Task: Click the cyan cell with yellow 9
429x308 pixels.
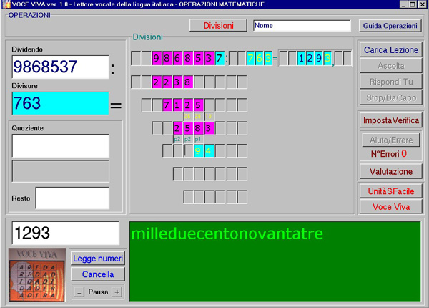Action: click(x=198, y=151)
